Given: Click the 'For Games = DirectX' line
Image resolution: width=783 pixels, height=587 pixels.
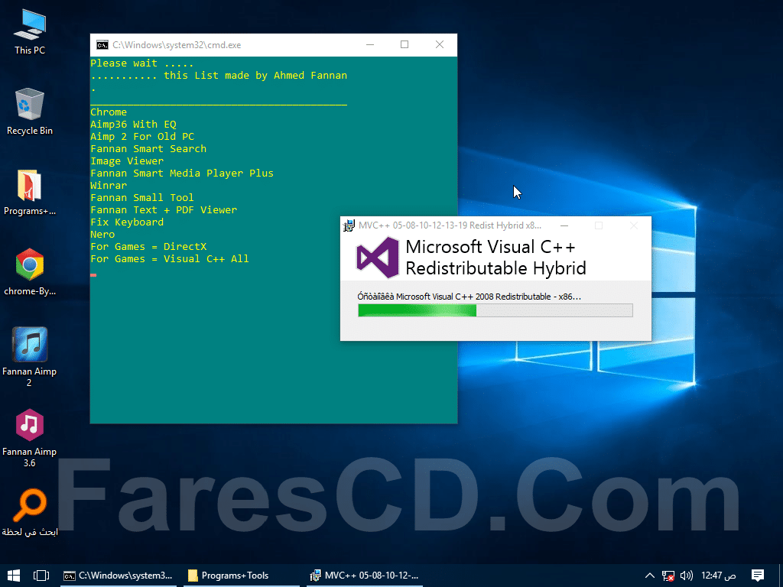Looking at the screenshot, I should click(148, 247).
